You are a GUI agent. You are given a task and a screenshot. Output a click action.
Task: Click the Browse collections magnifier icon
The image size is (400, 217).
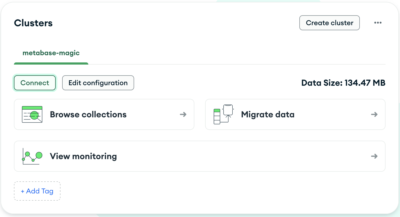pos(32,115)
